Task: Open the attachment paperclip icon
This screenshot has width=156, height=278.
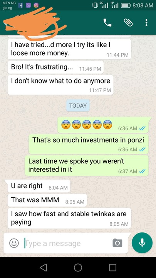Action: pos(128,22)
